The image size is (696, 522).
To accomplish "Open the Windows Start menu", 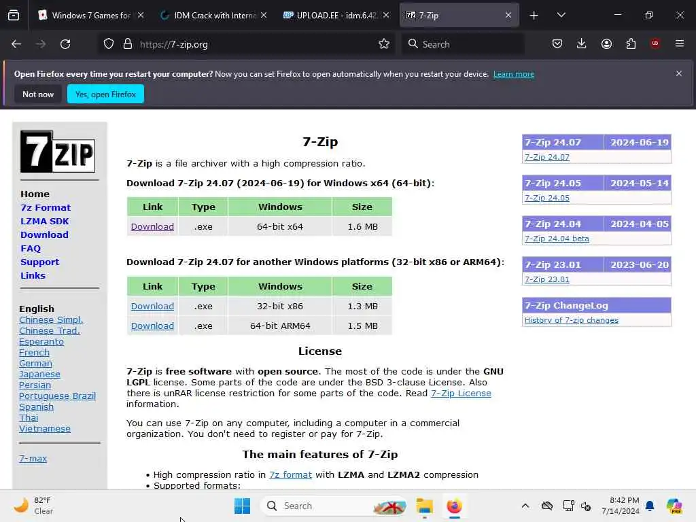I will click(243, 506).
